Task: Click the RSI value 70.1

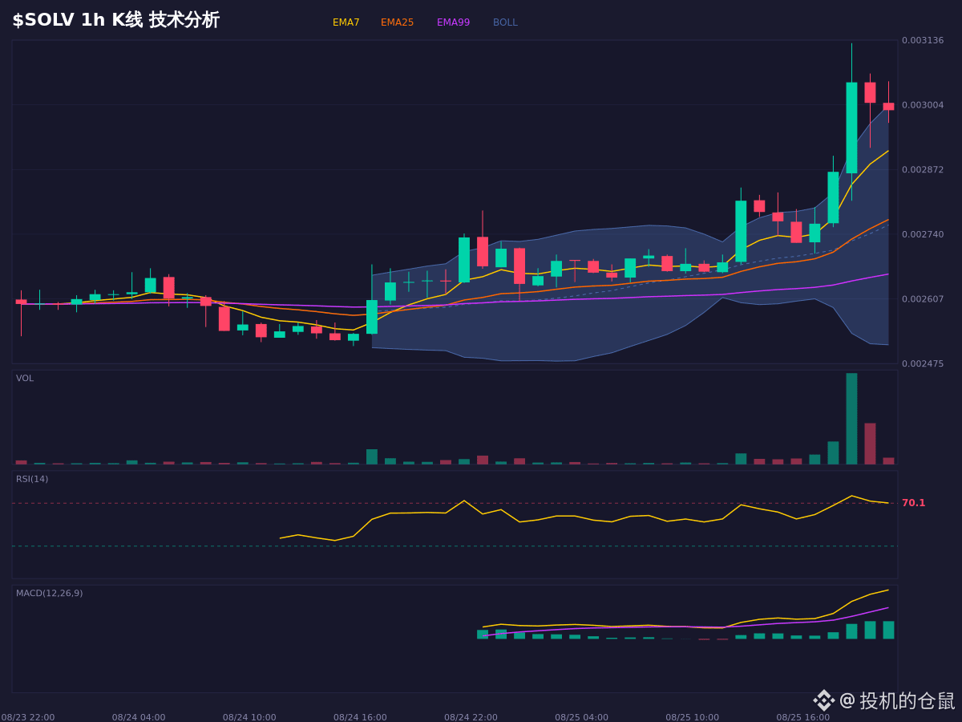Action: coord(914,503)
